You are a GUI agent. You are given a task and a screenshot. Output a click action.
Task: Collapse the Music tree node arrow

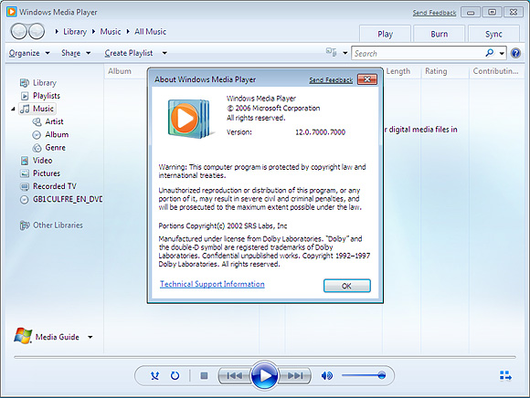[13, 109]
